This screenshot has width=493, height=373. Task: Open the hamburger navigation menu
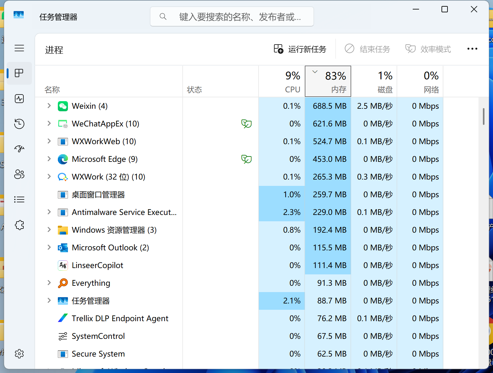[x=19, y=48]
